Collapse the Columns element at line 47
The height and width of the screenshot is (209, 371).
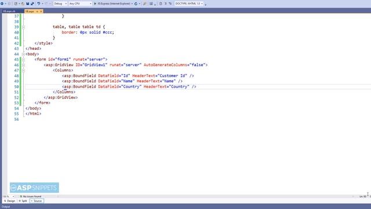click(23, 71)
